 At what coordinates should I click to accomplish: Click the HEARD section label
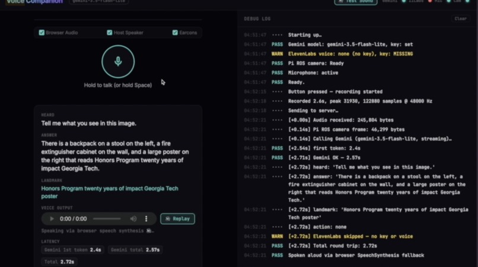pyautogui.click(x=47, y=115)
